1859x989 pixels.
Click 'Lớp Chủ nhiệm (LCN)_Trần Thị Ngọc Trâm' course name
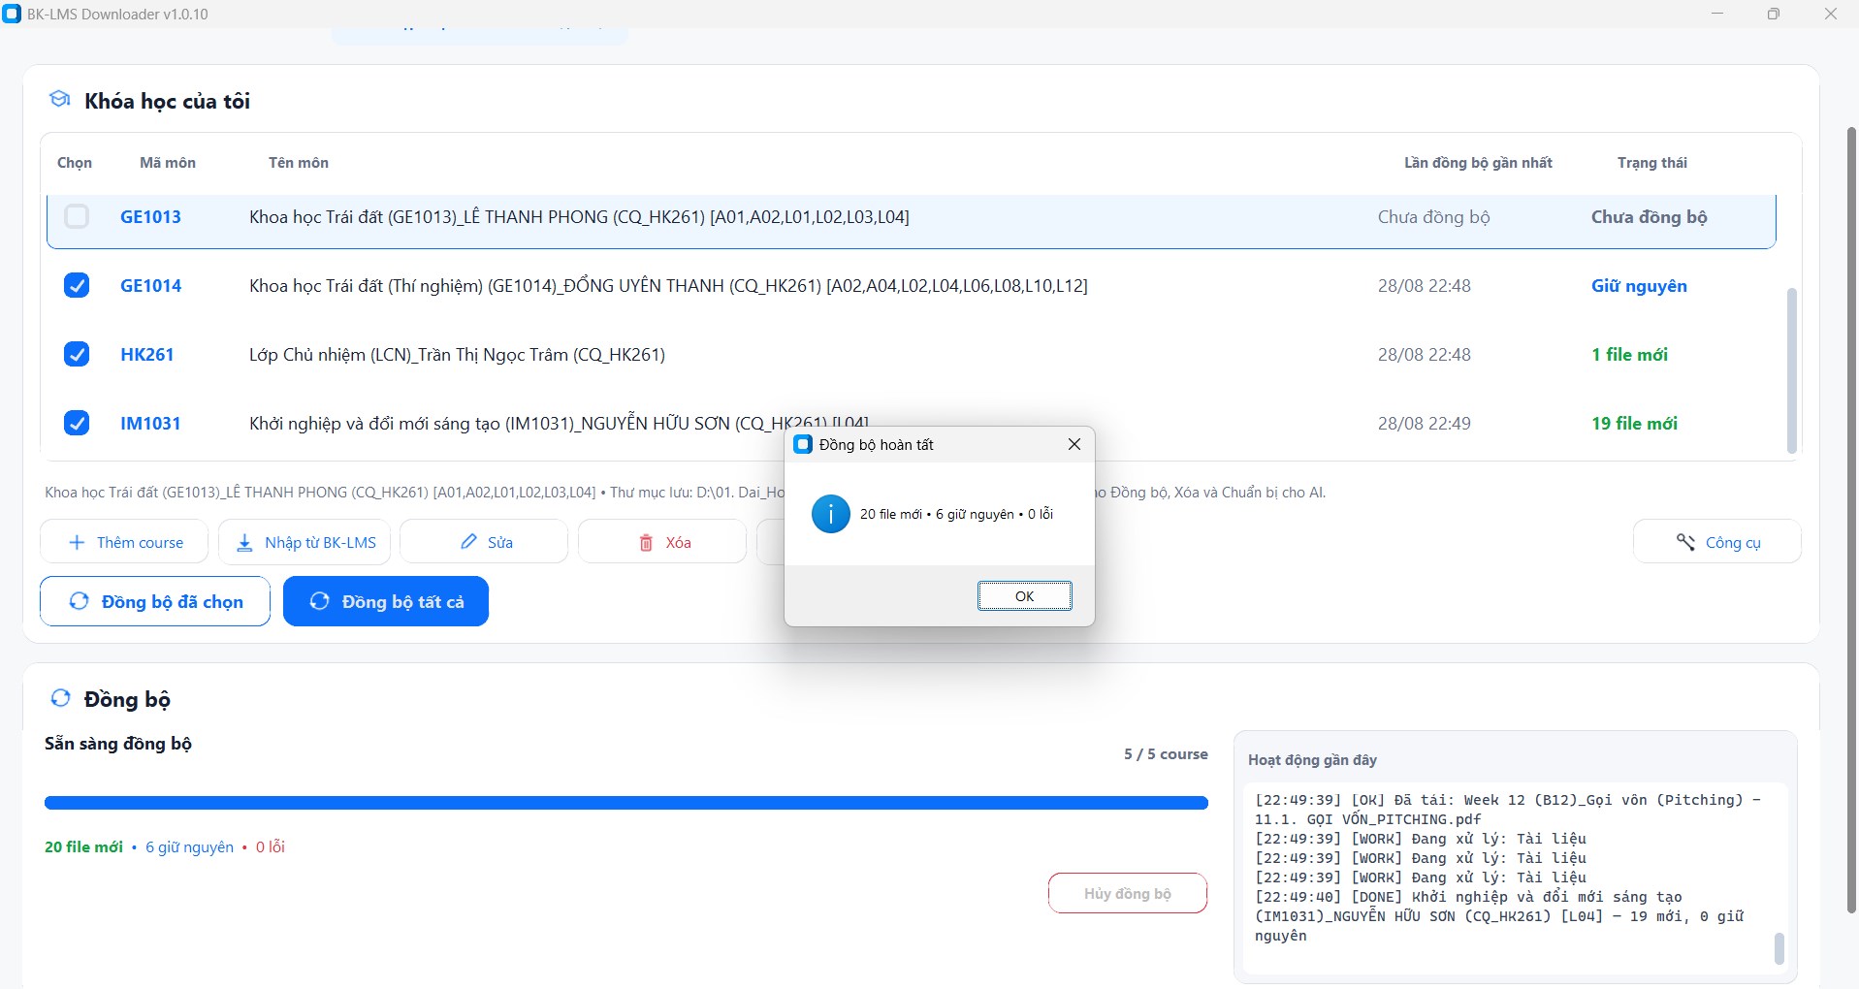pos(457,354)
